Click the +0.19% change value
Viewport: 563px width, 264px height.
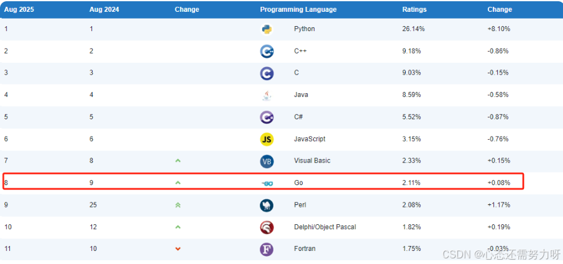499,227
